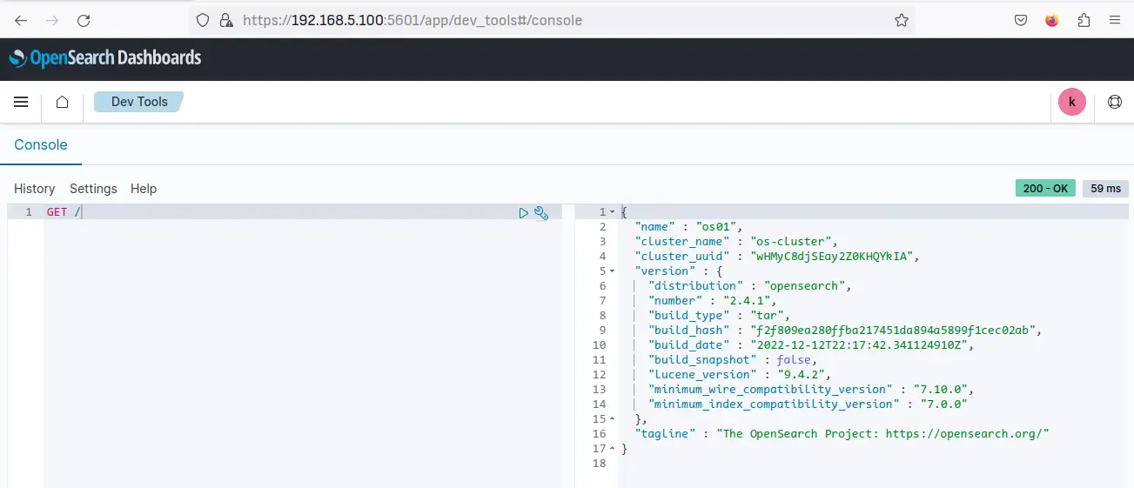Go back using browser back arrow
This screenshot has width=1134, height=488.
click(21, 20)
